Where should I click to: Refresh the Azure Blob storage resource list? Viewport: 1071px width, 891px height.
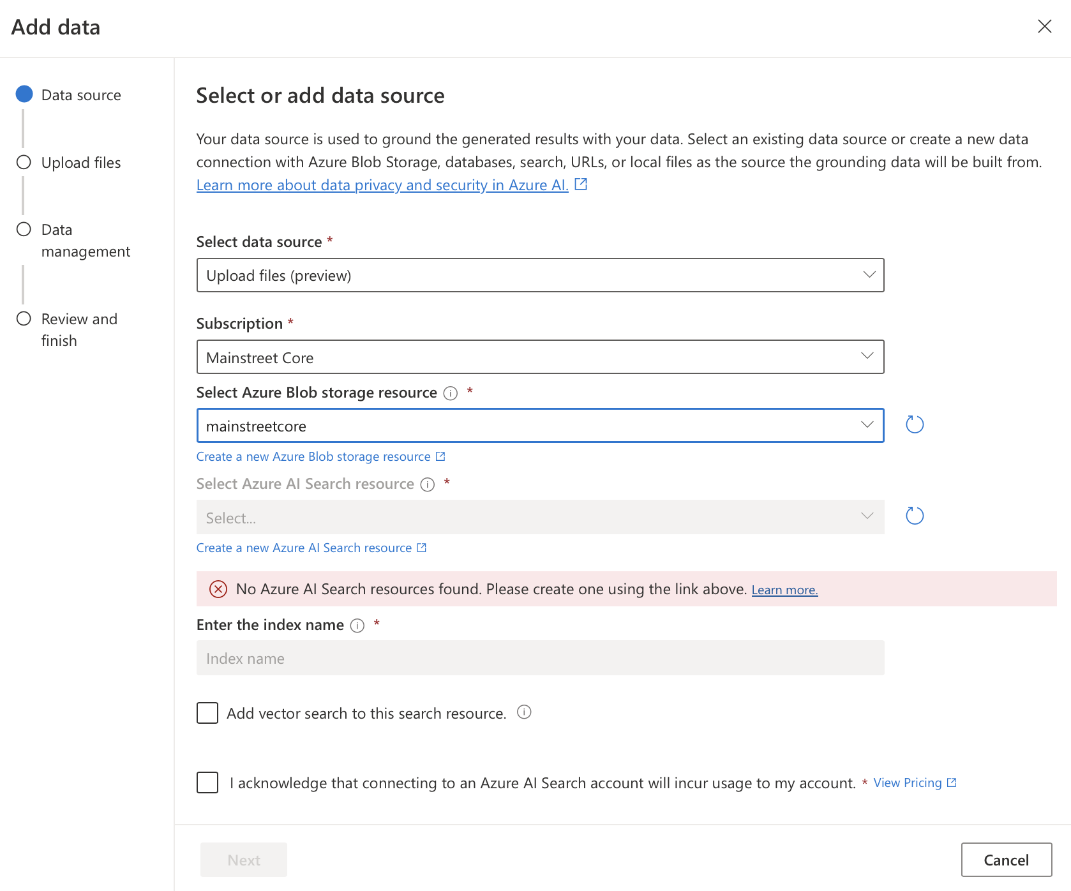(915, 424)
